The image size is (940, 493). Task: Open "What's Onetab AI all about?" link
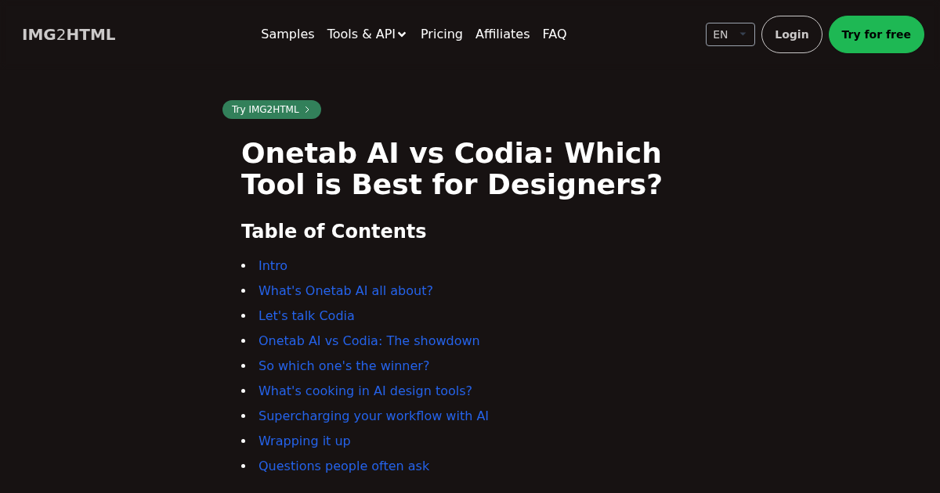click(x=345, y=290)
